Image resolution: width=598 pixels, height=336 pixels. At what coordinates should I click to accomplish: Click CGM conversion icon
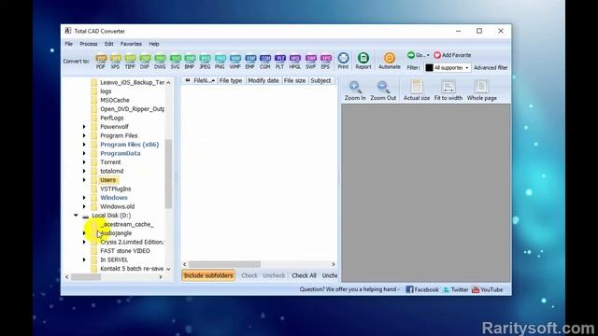click(x=265, y=61)
